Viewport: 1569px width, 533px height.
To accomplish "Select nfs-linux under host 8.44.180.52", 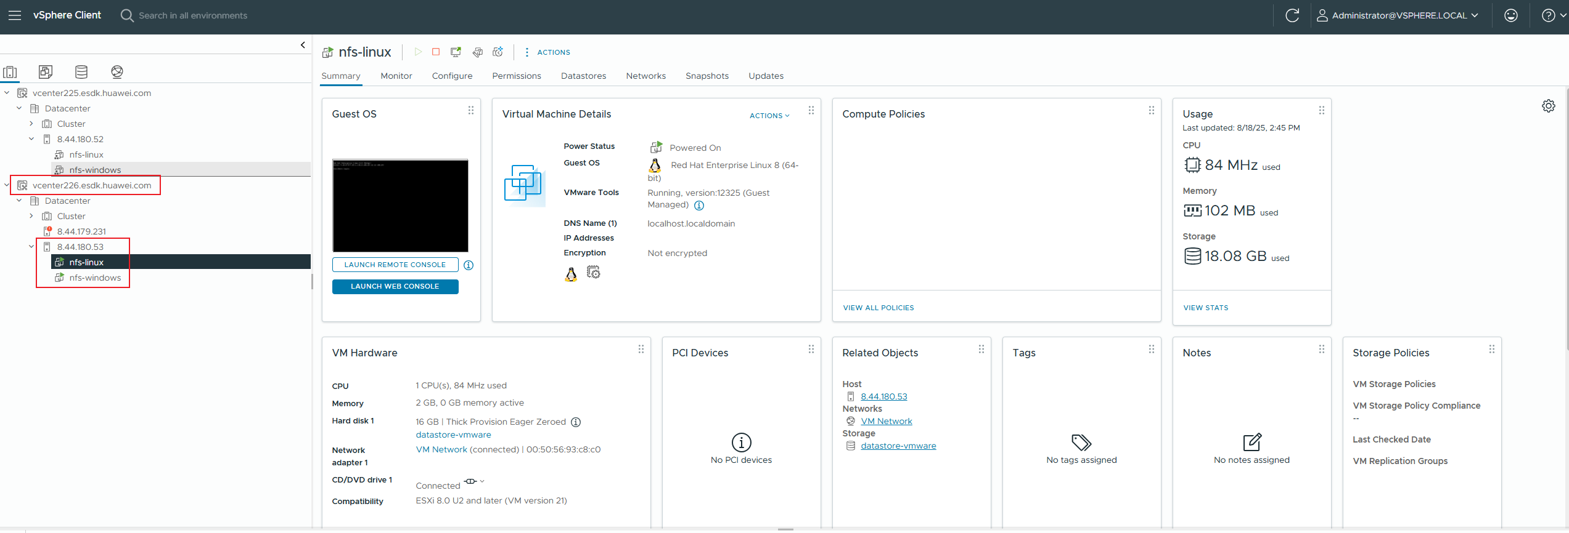I will click(x=86, y=154).
